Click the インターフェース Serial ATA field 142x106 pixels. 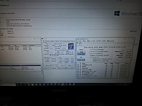tap(105, 53)
